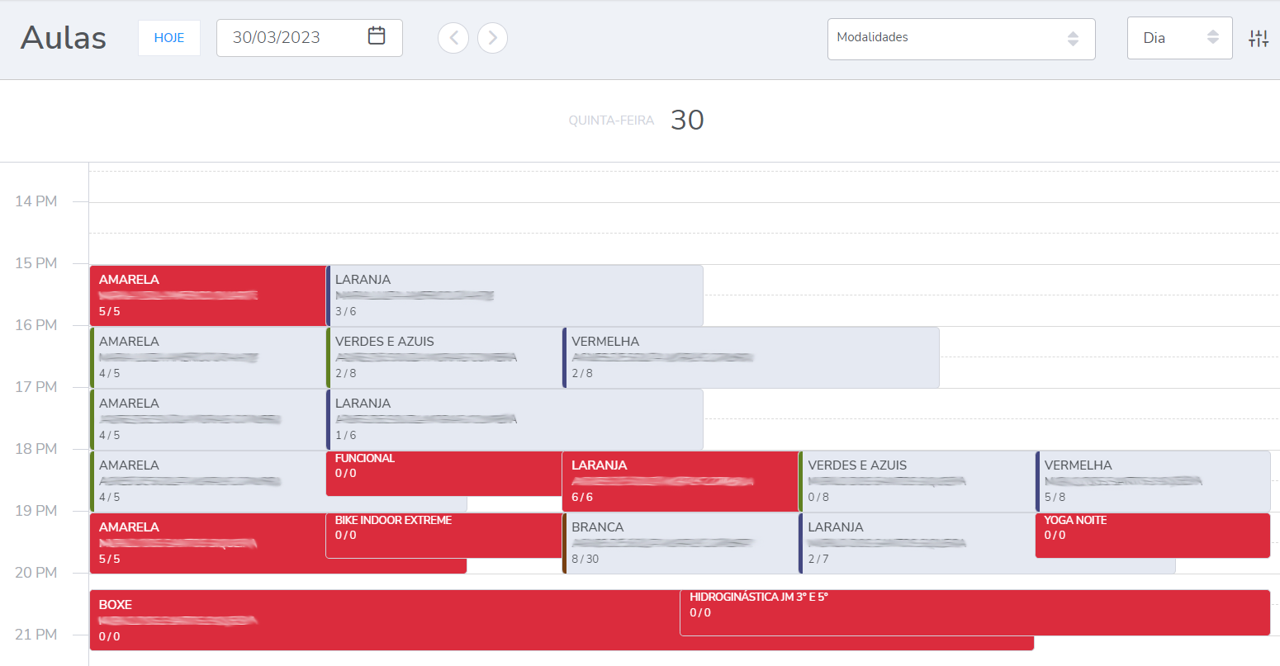
Task: Open the red AMARELA class at 15 PM
Action: [208, 295]
